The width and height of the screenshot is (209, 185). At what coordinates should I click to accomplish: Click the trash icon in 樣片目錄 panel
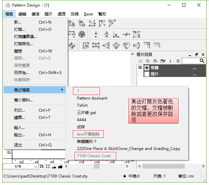178,61
